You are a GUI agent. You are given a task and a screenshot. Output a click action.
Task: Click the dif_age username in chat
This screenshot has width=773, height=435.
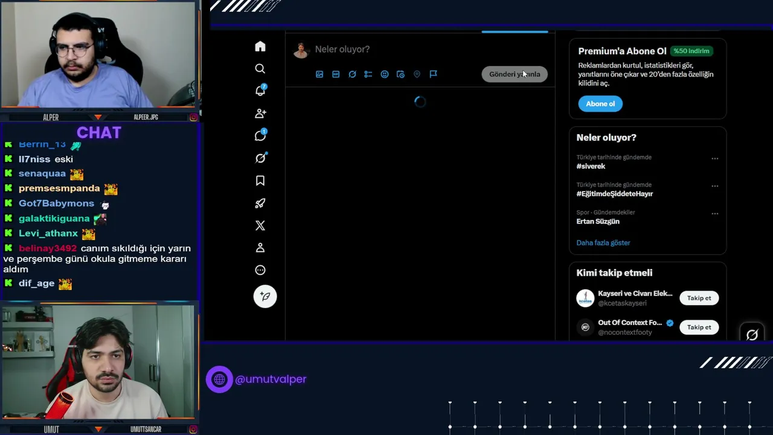tap(36, 283)
